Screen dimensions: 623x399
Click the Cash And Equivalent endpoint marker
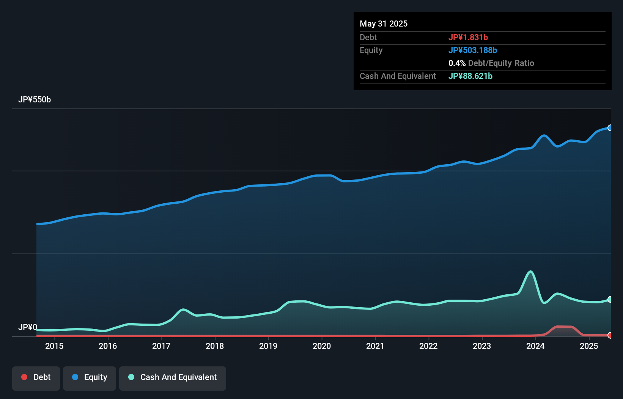(x=610, y=299)
